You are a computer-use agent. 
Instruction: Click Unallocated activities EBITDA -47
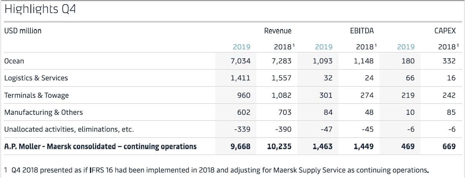pyautogui.click(x=326, y=129)
